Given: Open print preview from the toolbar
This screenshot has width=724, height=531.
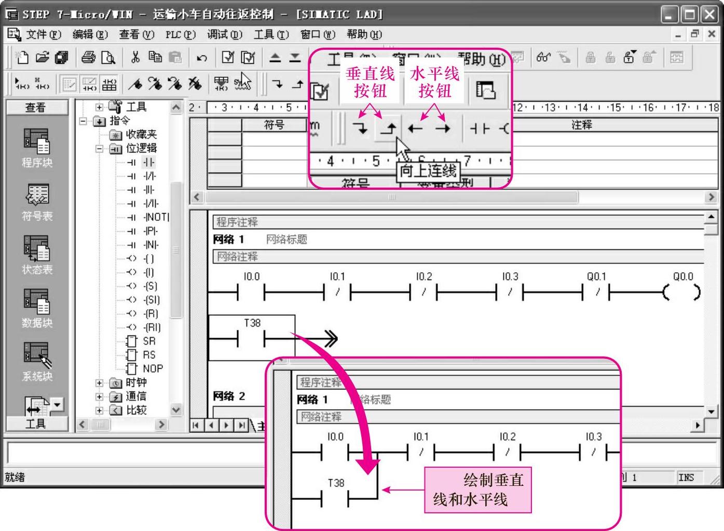Looking at the screenshot, I should point(108,57).
